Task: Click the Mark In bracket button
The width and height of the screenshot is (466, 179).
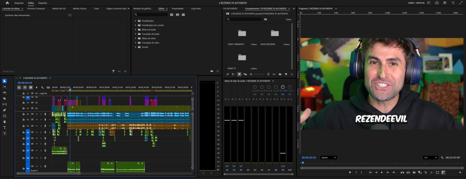Action: [x=356, y=172]
